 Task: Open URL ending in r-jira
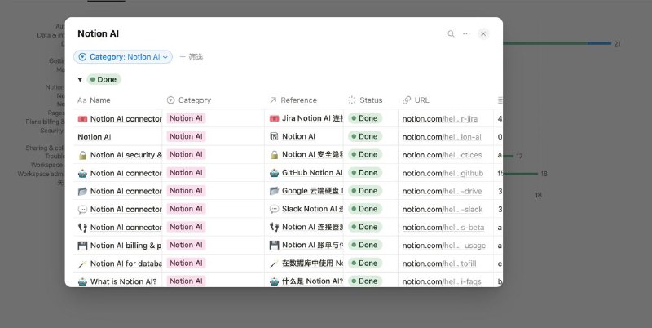click(440, 119)
